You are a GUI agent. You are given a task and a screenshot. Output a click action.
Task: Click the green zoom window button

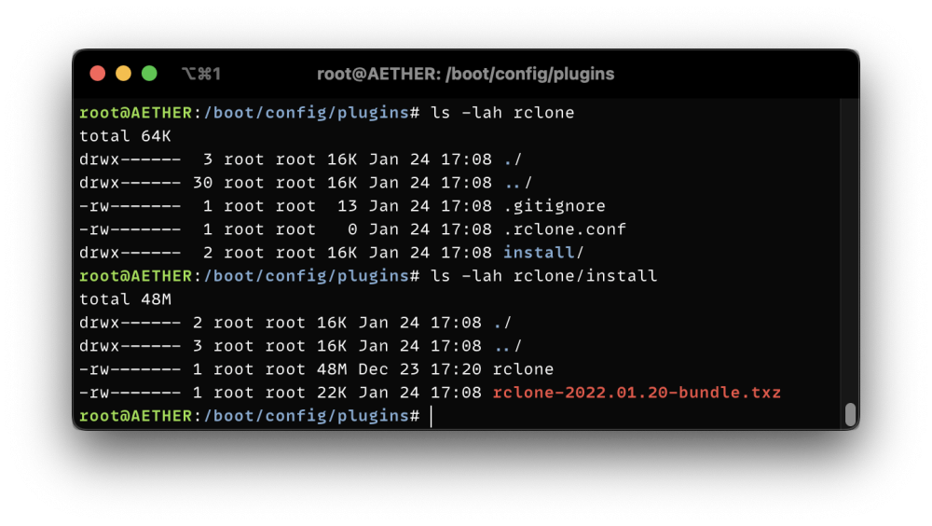click(x=149, y=73)
